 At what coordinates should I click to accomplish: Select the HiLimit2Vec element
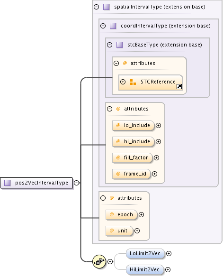pyautogui.click(x=145, y=269)
